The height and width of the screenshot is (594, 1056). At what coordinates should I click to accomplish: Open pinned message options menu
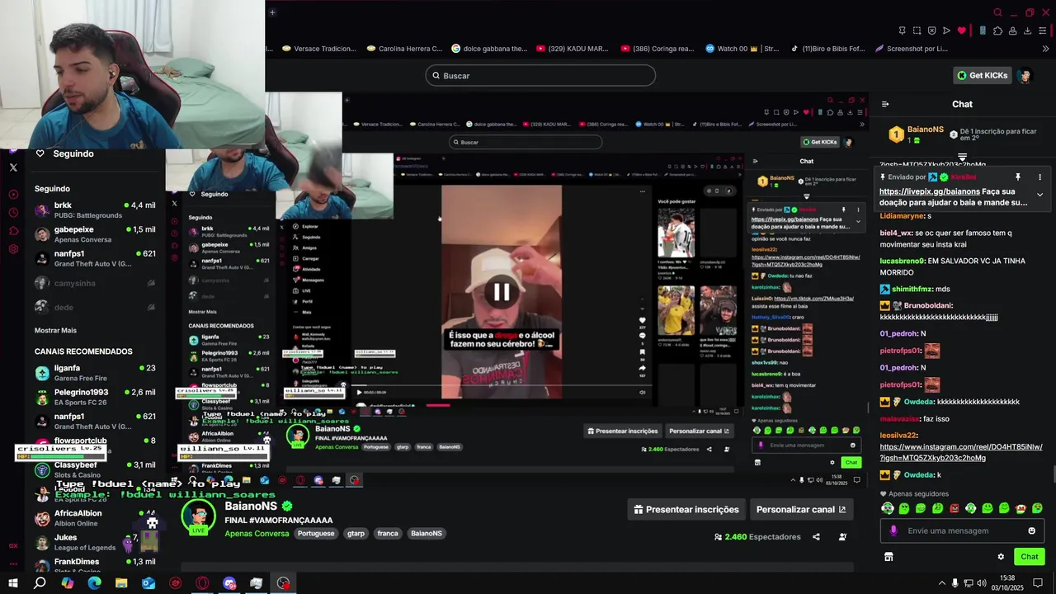[1039, 177]
